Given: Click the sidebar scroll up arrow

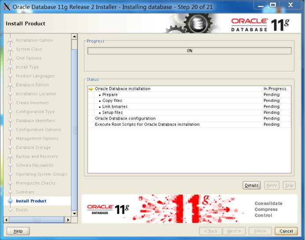Looking at the screenshot, I should point(74,36).
